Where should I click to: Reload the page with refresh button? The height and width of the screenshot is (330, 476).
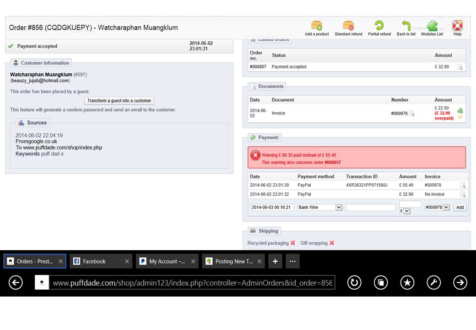click(x=354, y=283)
